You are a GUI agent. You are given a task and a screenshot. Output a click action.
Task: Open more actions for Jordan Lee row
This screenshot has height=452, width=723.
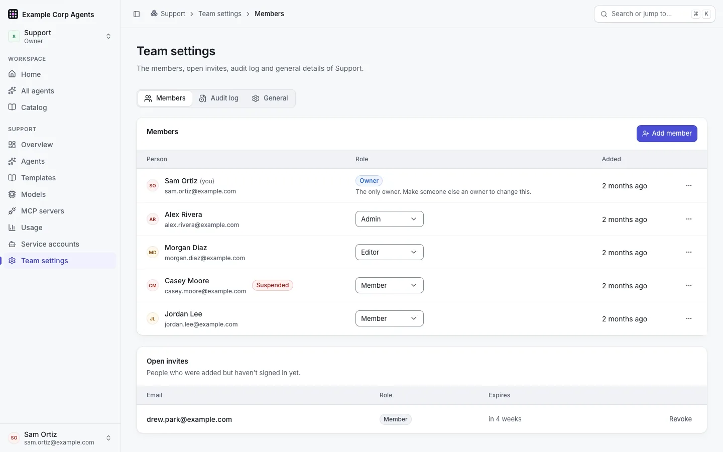[689, 319]
